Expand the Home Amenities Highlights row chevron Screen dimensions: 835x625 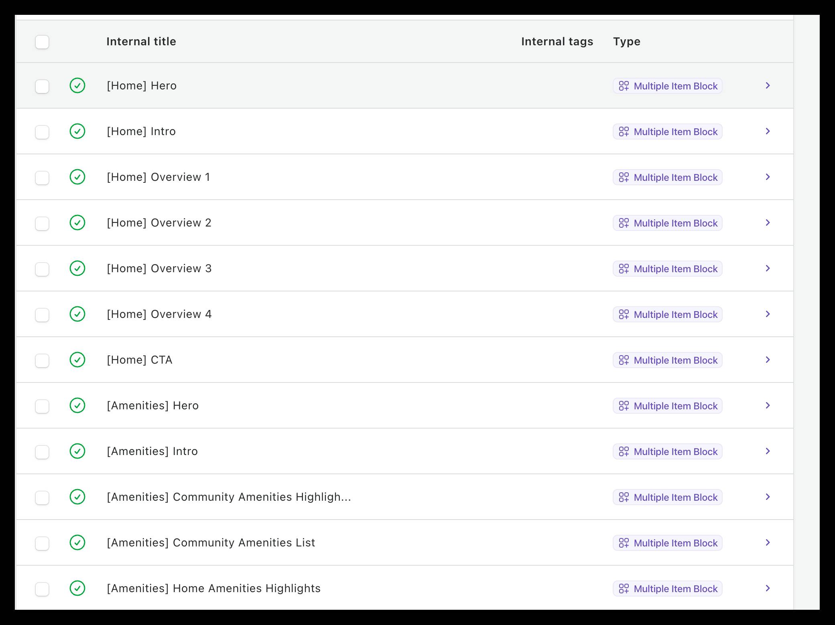click(x=768, y=588)
